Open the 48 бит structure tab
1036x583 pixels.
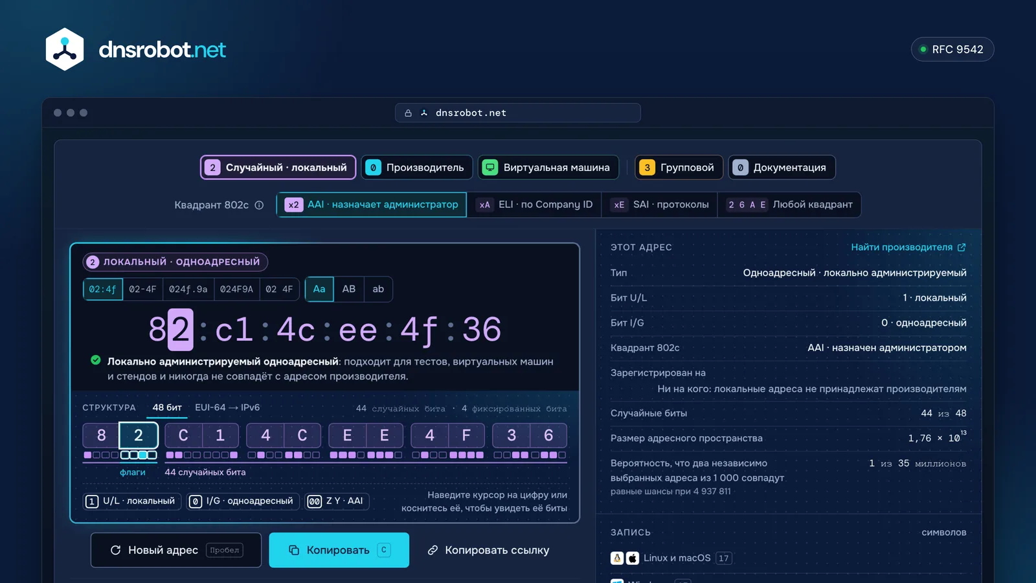[x=167, y=407]
